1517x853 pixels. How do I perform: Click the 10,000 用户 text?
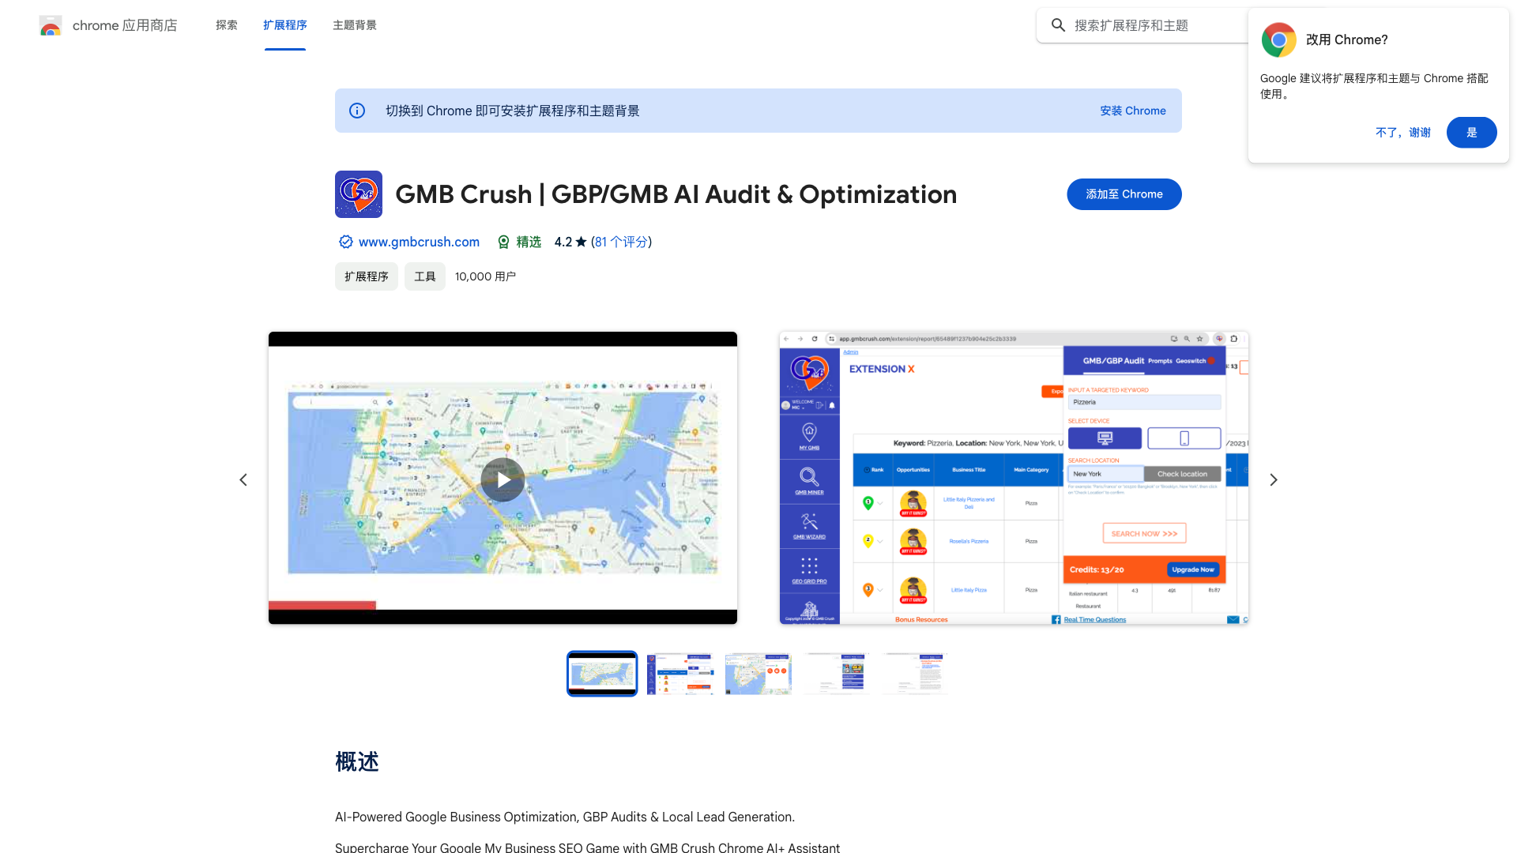[x=485, y=276]
